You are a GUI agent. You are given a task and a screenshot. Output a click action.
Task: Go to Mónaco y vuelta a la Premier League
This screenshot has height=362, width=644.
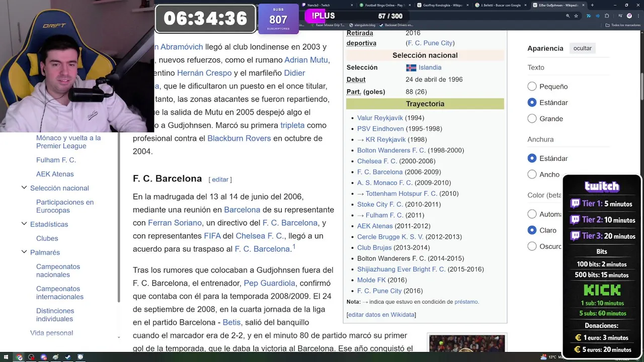click(68, 142)
